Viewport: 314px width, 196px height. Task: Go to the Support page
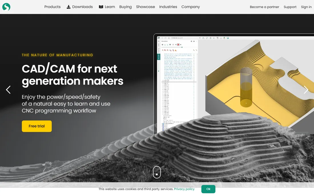pos(290,7)
